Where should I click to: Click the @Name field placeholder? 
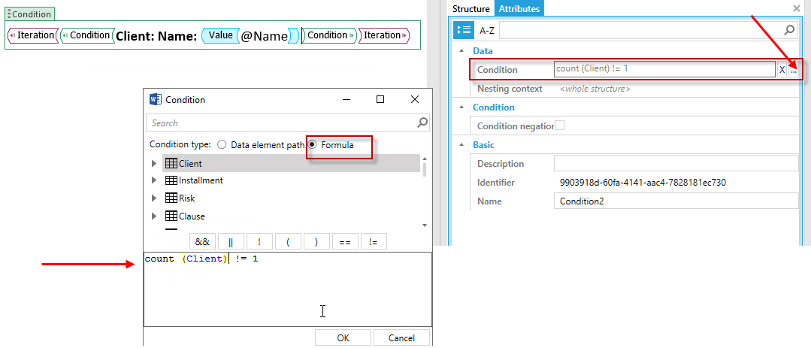pos(264,36)
